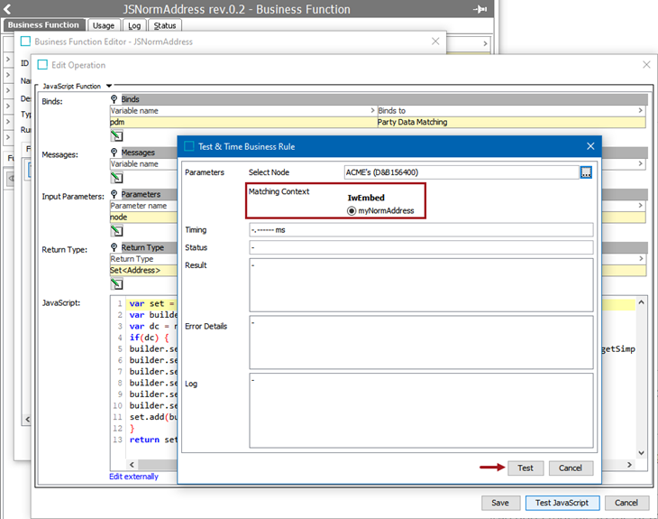Click the Binds section header icon
The height and width of the screenshot is (519, 658).
coord(114,99)
